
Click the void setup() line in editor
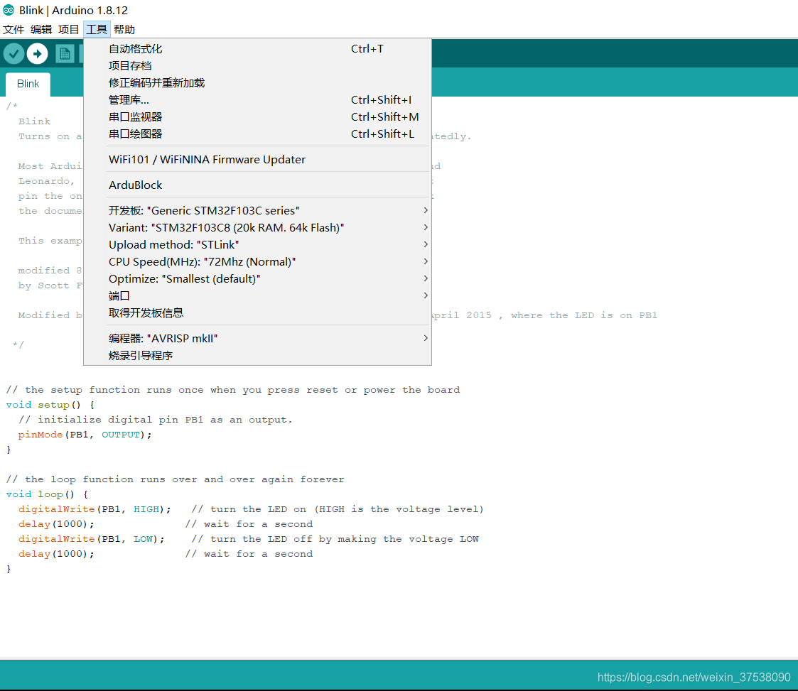pos(50,405)
